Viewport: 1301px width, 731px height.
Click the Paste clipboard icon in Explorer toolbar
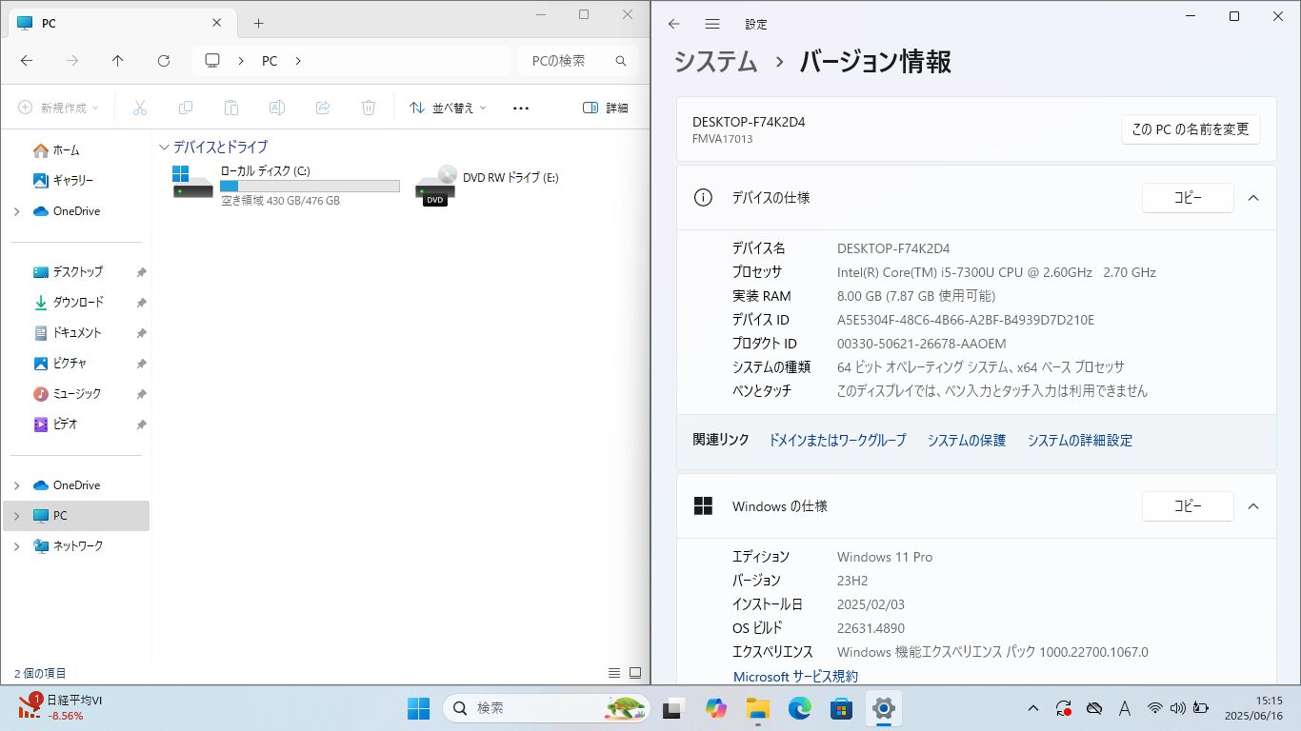[x=231, y=108]
